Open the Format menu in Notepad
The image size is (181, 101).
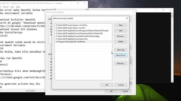point(6,7)
